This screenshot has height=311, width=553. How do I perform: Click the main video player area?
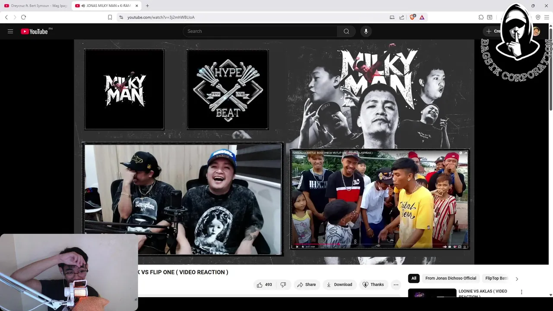point(274,152)
